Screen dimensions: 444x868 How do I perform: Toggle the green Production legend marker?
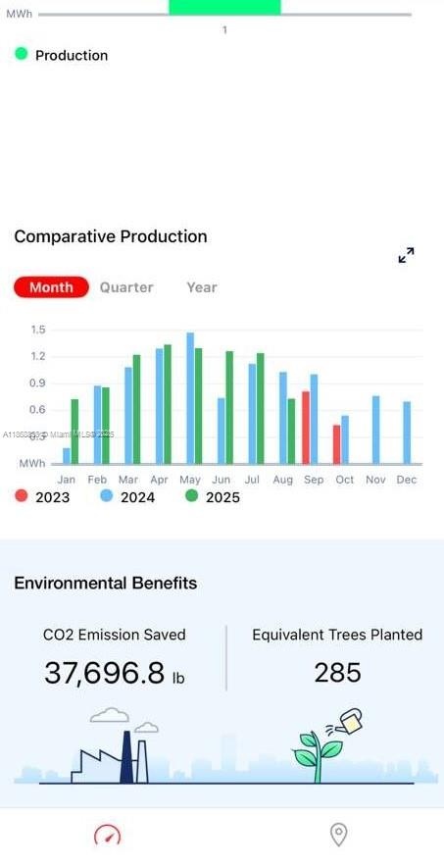coord(21,54)
